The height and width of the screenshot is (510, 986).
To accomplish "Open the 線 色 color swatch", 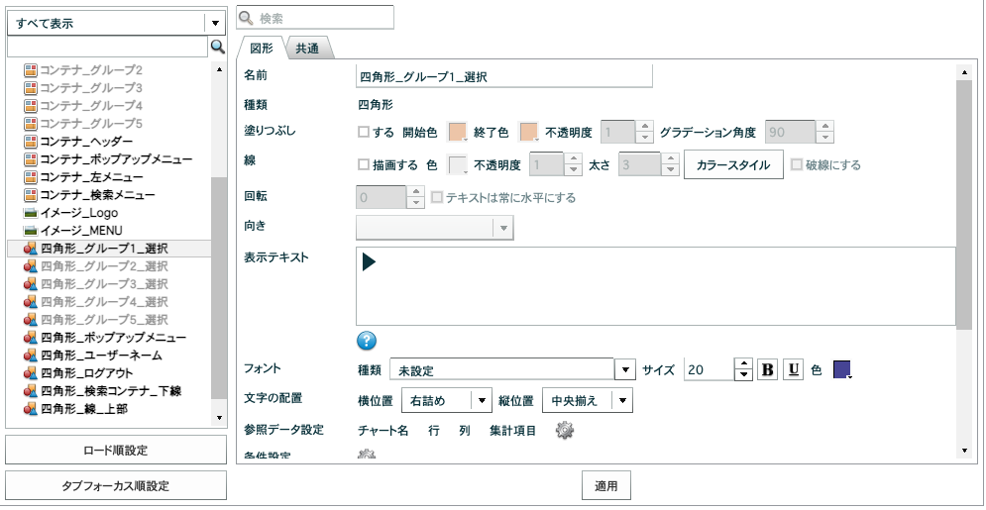I will (457, 164).
